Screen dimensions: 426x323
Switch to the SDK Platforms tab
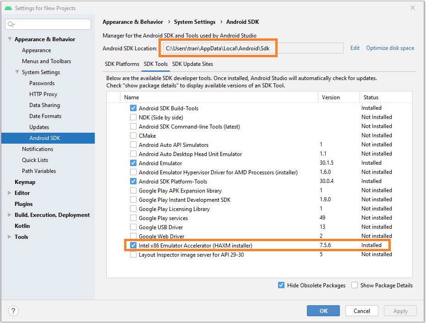122,64
